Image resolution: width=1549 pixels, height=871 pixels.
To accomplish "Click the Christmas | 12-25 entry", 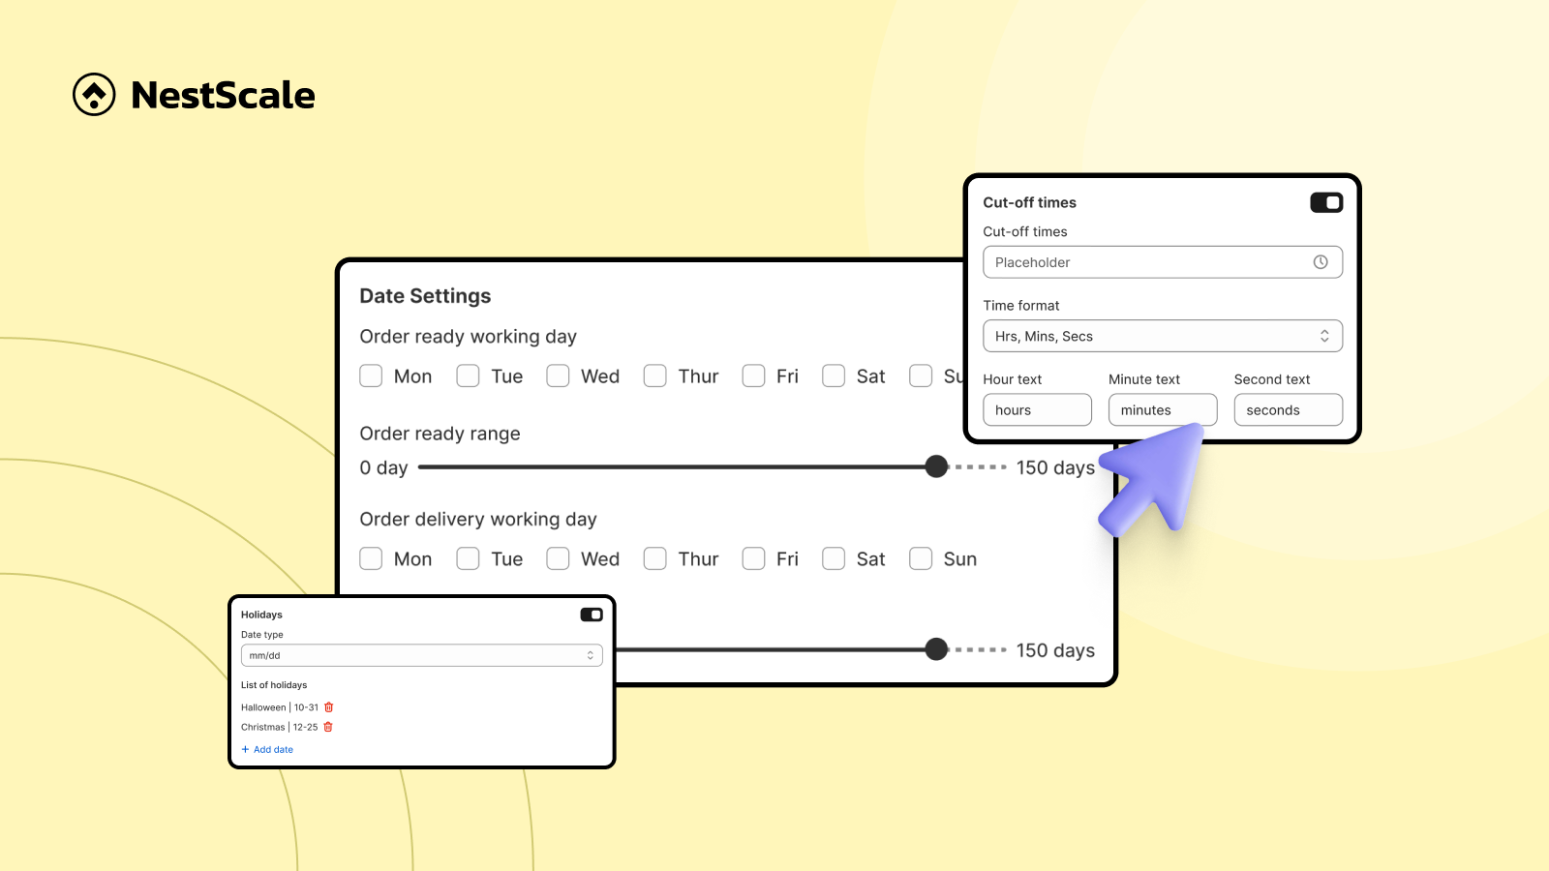I will pos(279,727).
